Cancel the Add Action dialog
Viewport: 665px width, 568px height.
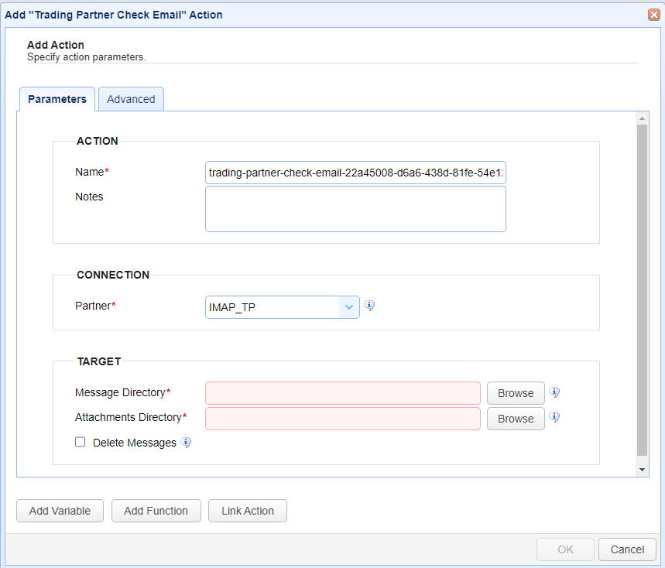click(x=627, y=549)
